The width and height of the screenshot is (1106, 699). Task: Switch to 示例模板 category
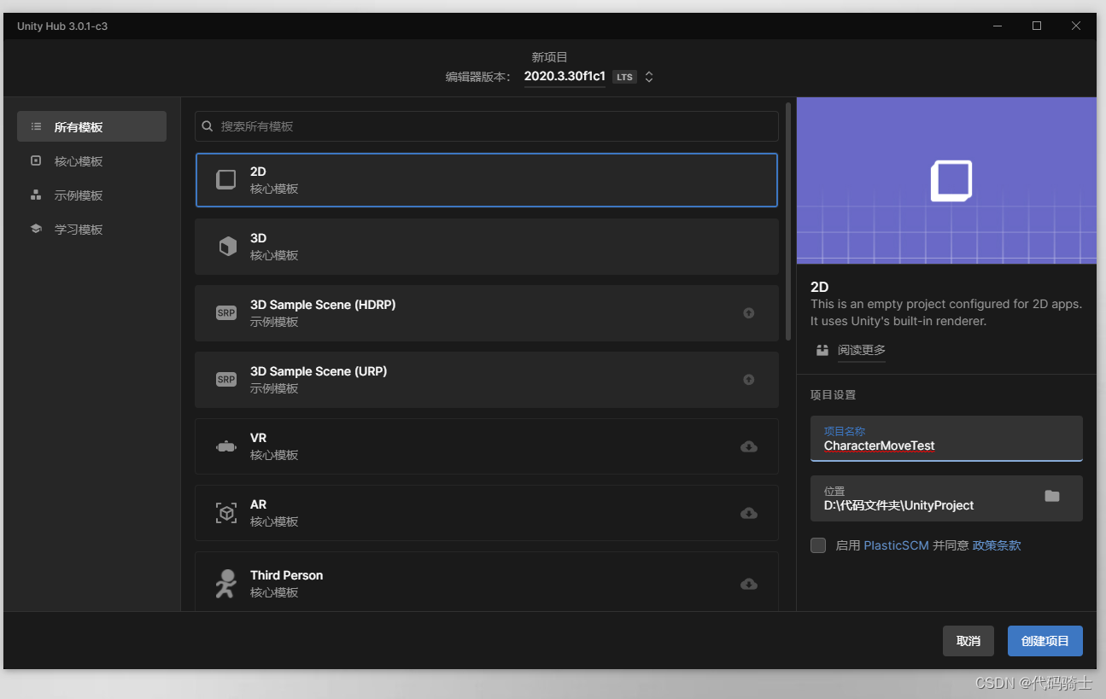[x=35, y=195]
